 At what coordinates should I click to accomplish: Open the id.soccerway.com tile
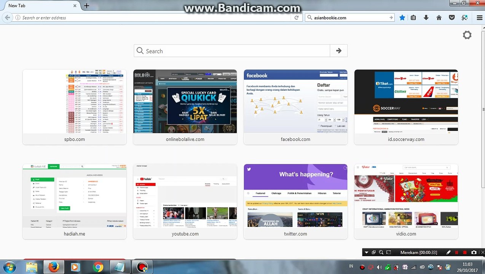[x=406, y=107]
